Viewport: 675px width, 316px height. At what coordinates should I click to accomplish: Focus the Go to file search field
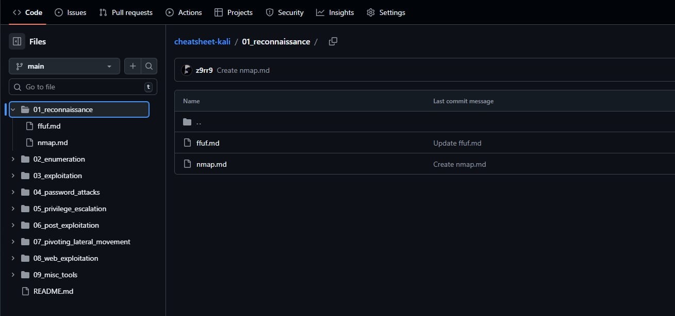(83, 87)
